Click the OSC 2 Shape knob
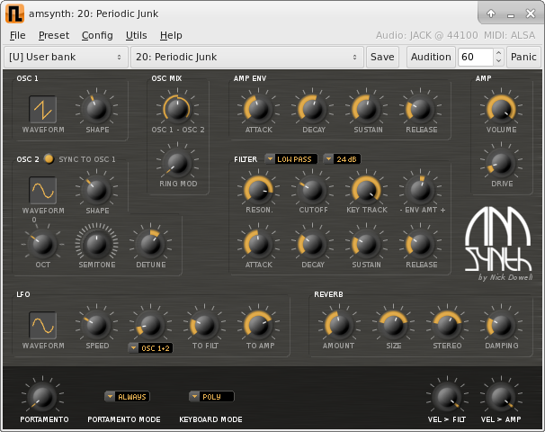The image size is (545, 432). point(96,190)
